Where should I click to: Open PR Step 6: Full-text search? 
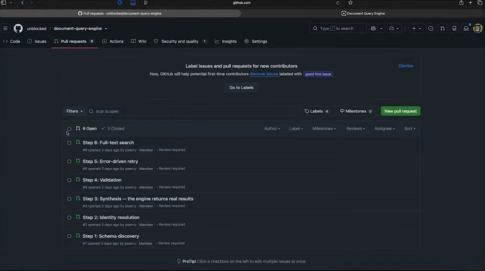click(x=108, y=143)
